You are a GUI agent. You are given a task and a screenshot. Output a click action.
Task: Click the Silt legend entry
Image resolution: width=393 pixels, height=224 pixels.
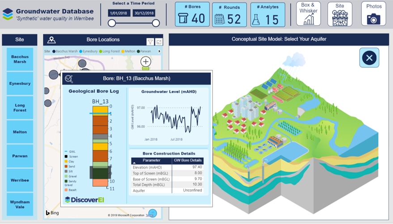pyautogui.click(x=69, y=171)
